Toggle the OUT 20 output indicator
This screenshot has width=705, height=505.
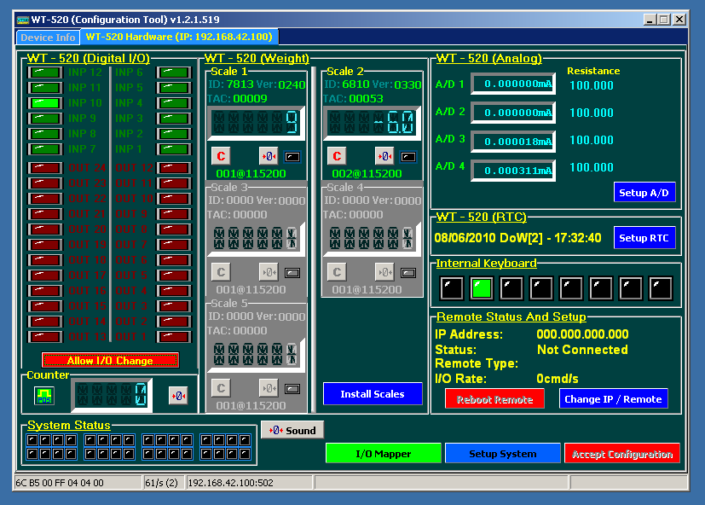click(45, 229)
